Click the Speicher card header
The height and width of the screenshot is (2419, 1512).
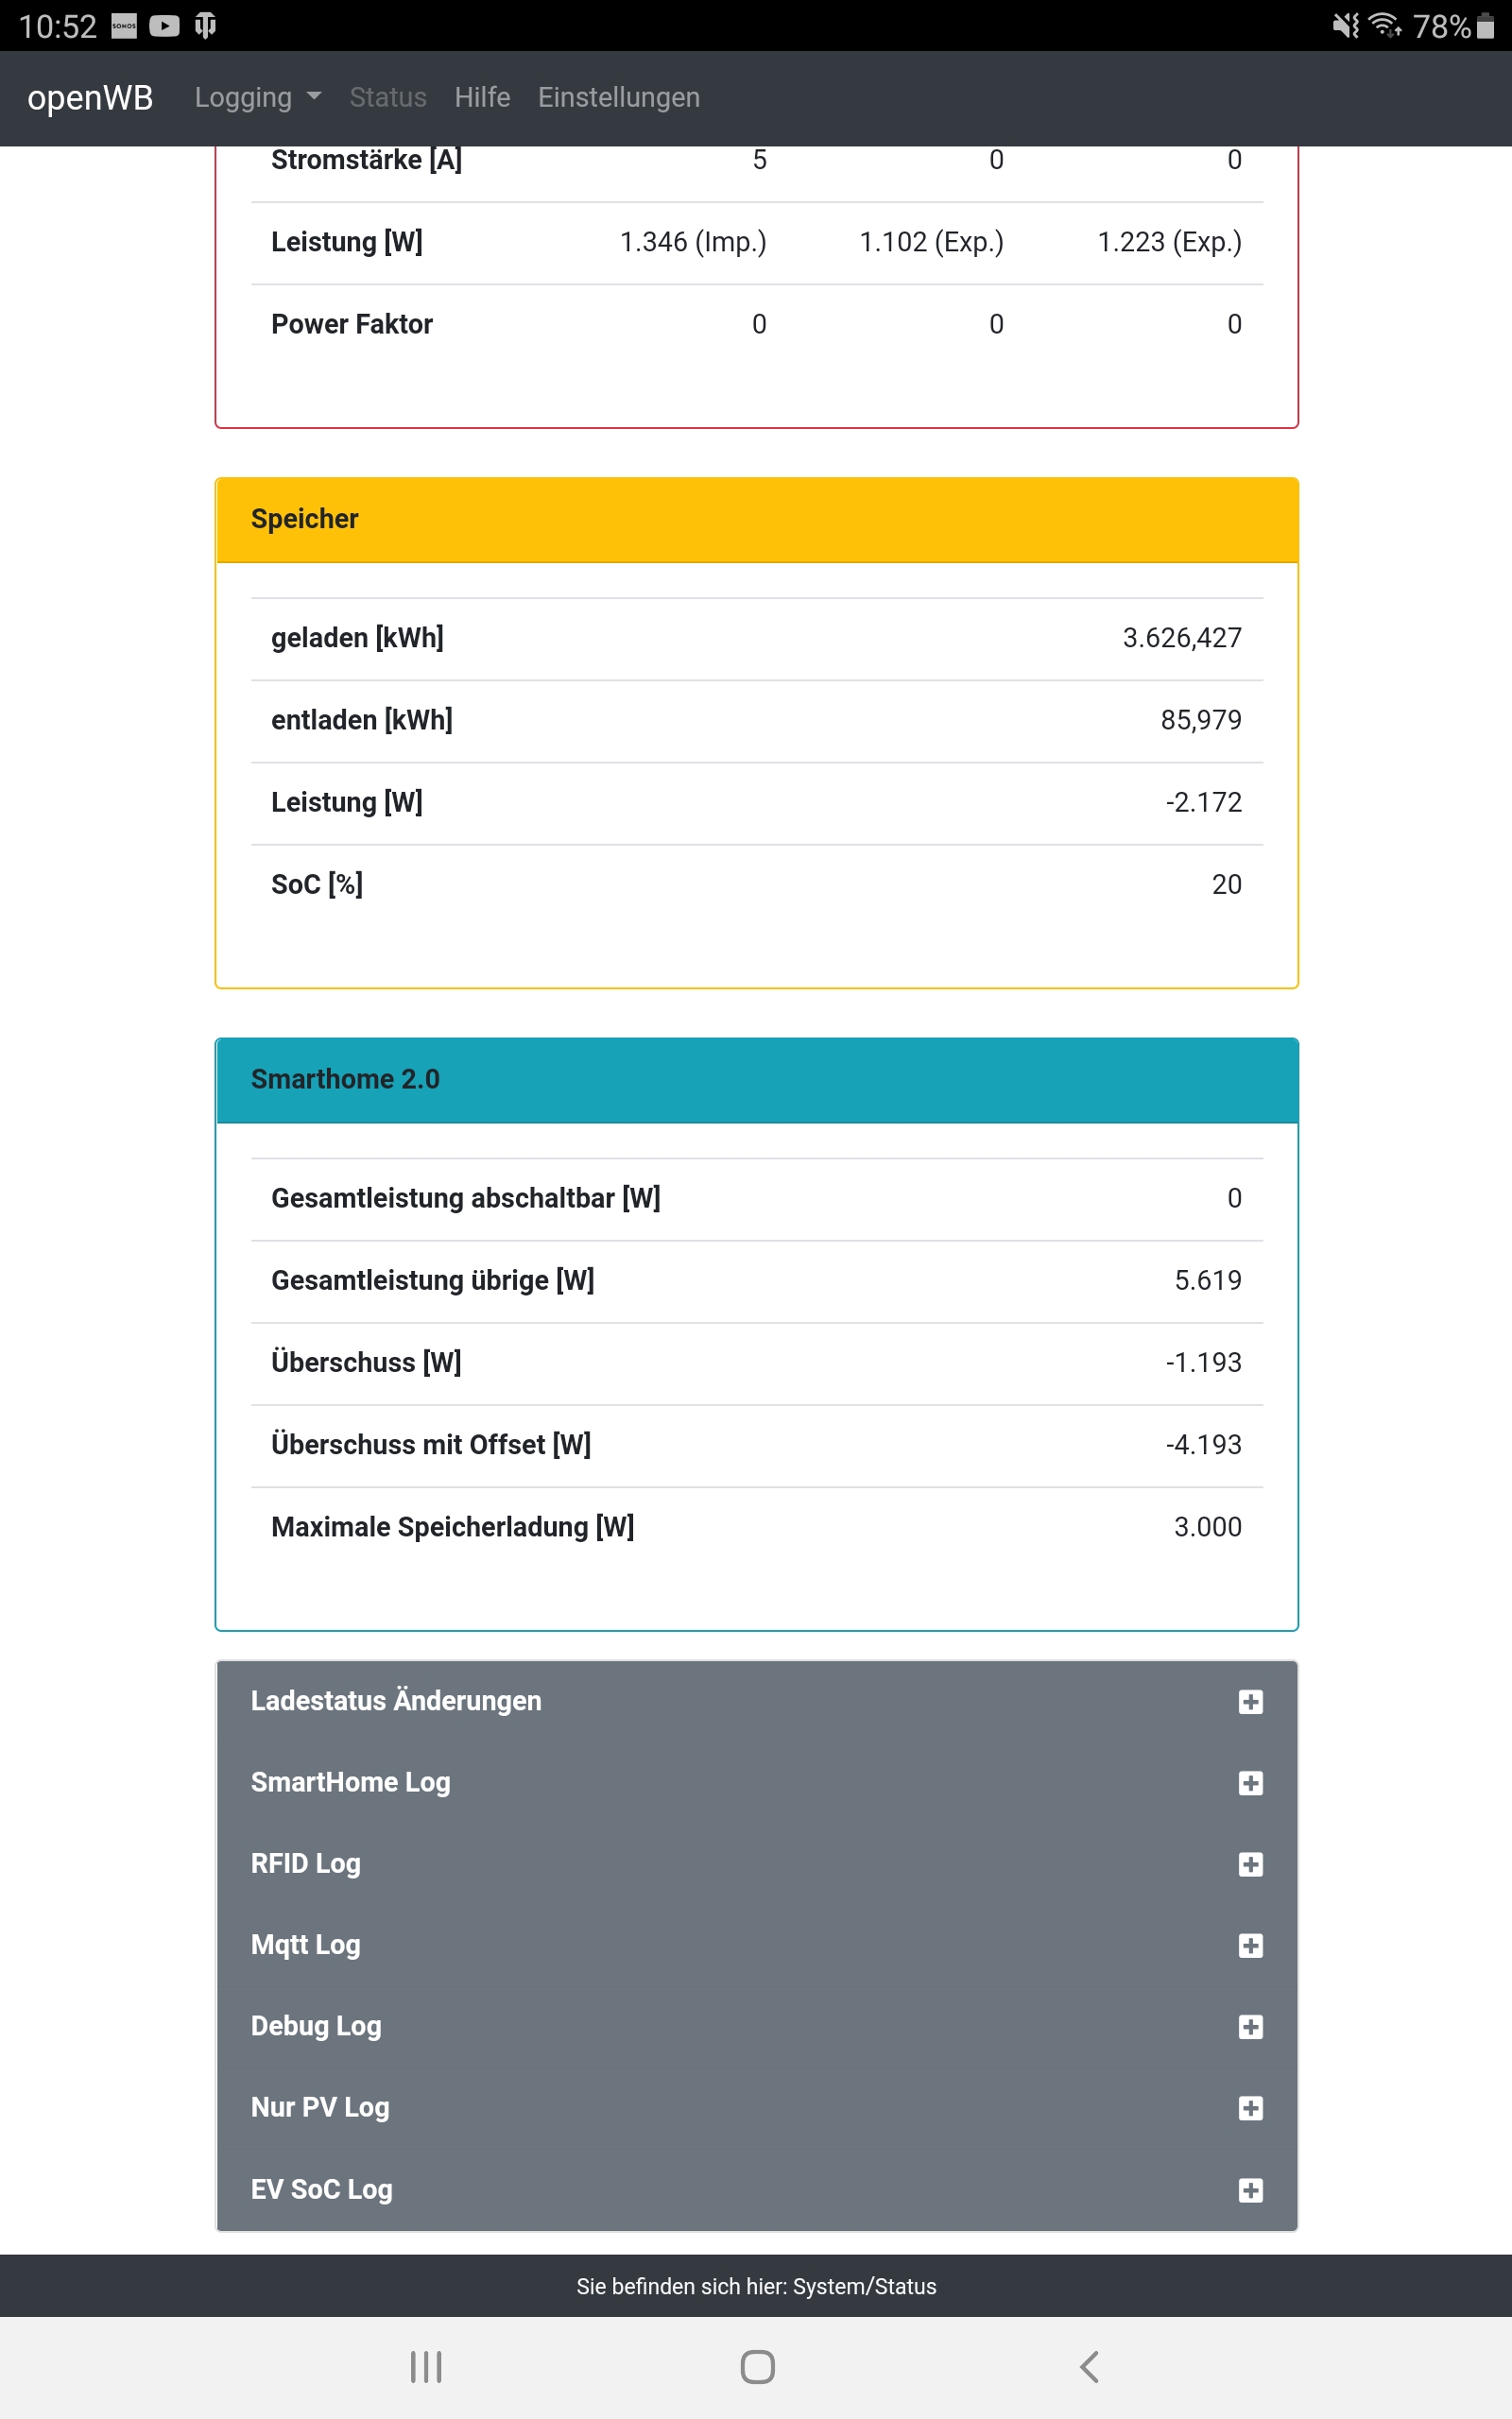point(756,520)
